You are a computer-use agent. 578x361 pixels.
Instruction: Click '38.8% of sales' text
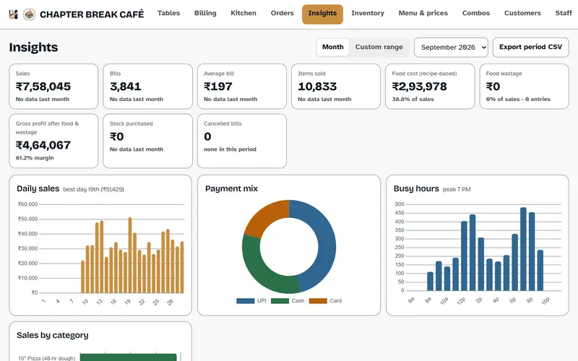(x=413, y=99)
